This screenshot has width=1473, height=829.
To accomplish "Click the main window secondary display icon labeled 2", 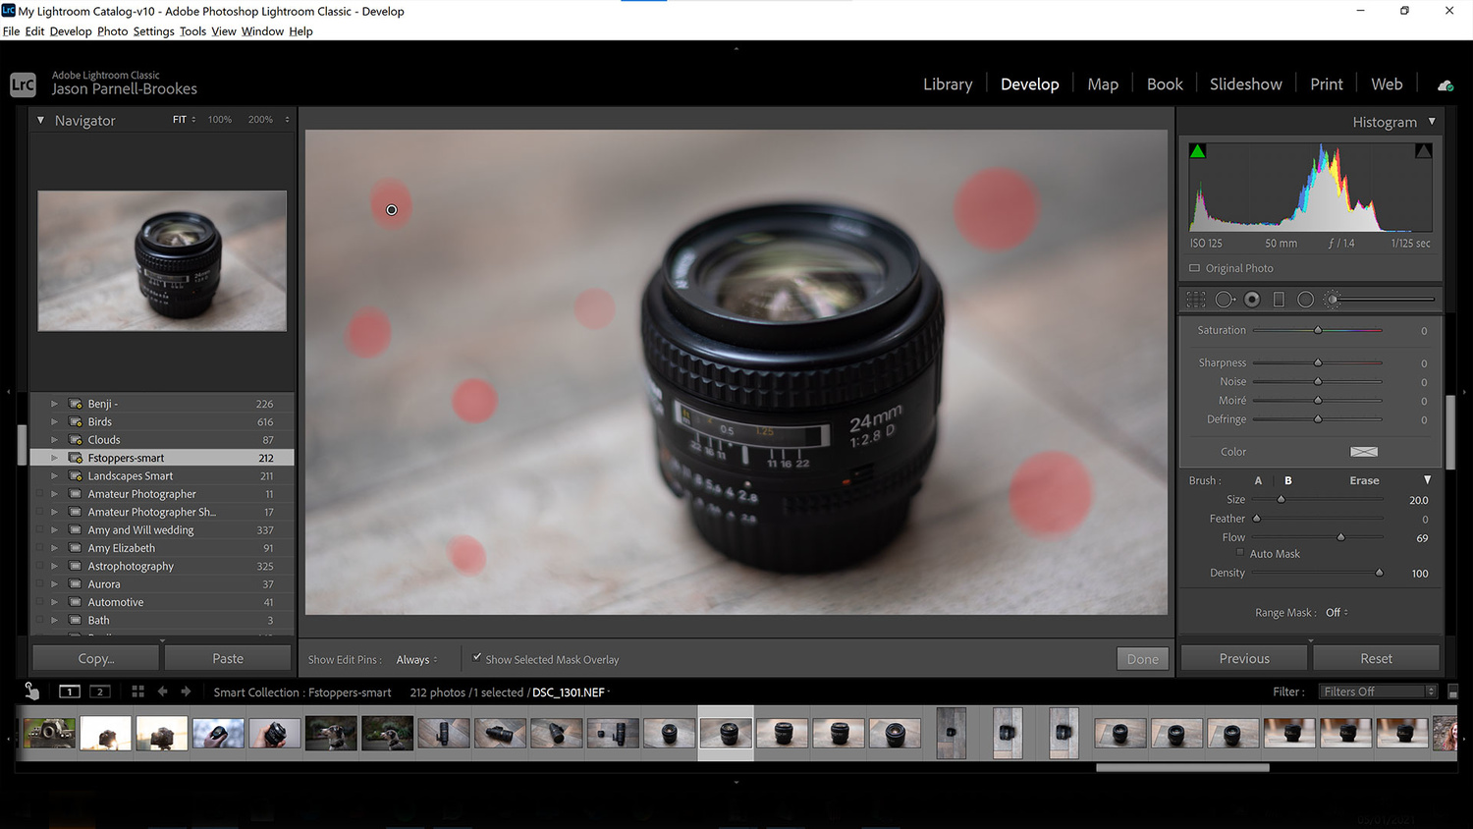I will click(98, 691).
